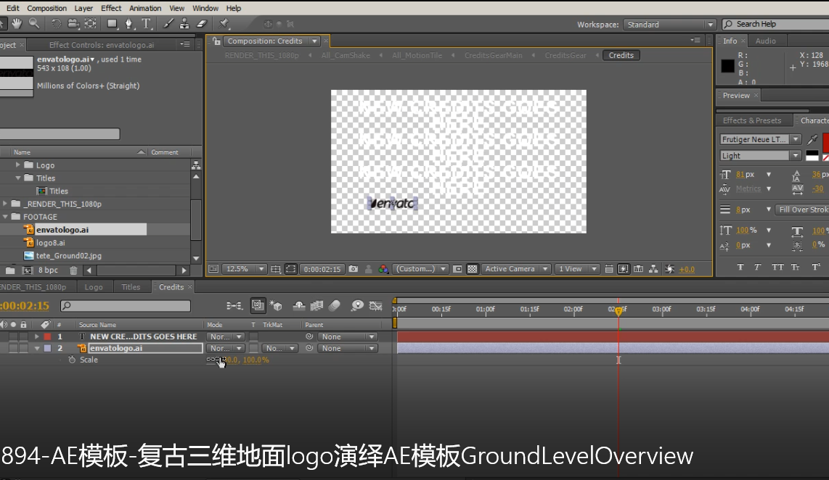Click the Effect Controls: envatologo.ai tab
The image size is (829, 480).
click(102, 46)
